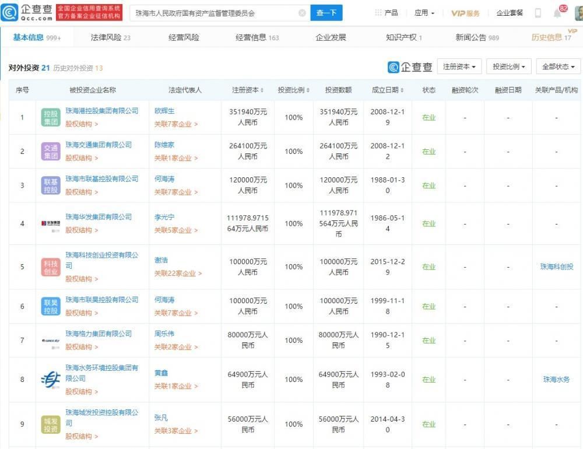Open related product 珠海科创投
The width and height of the screenshot is (583, 449).
(557, 266)
